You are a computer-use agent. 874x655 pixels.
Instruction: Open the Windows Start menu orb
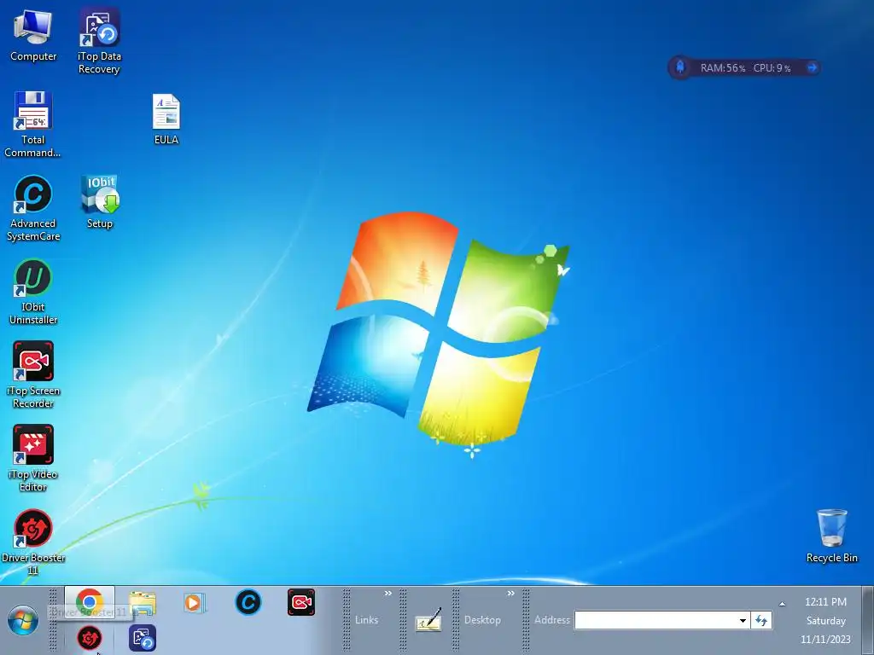(23, 621)
